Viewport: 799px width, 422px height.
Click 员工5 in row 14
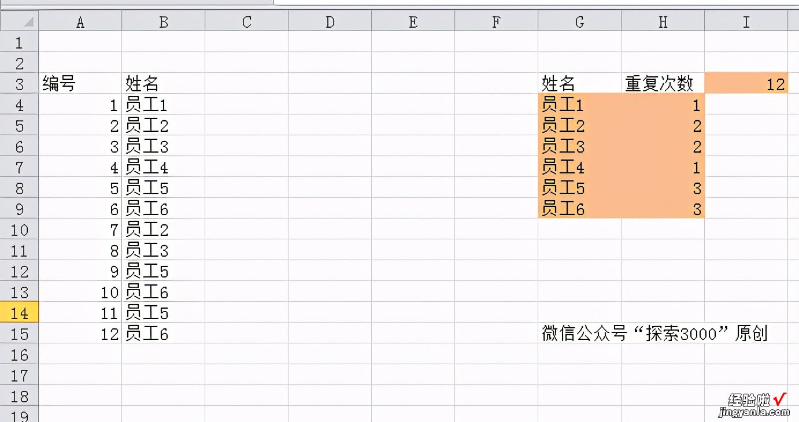point(164,313)
